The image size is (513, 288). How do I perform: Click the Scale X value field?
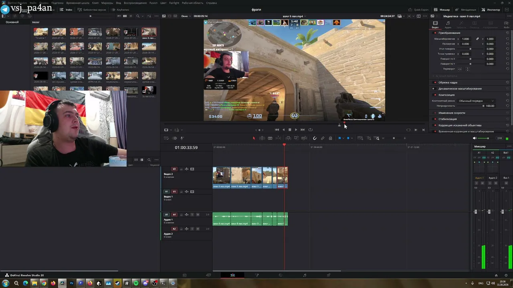click(466, 39)
